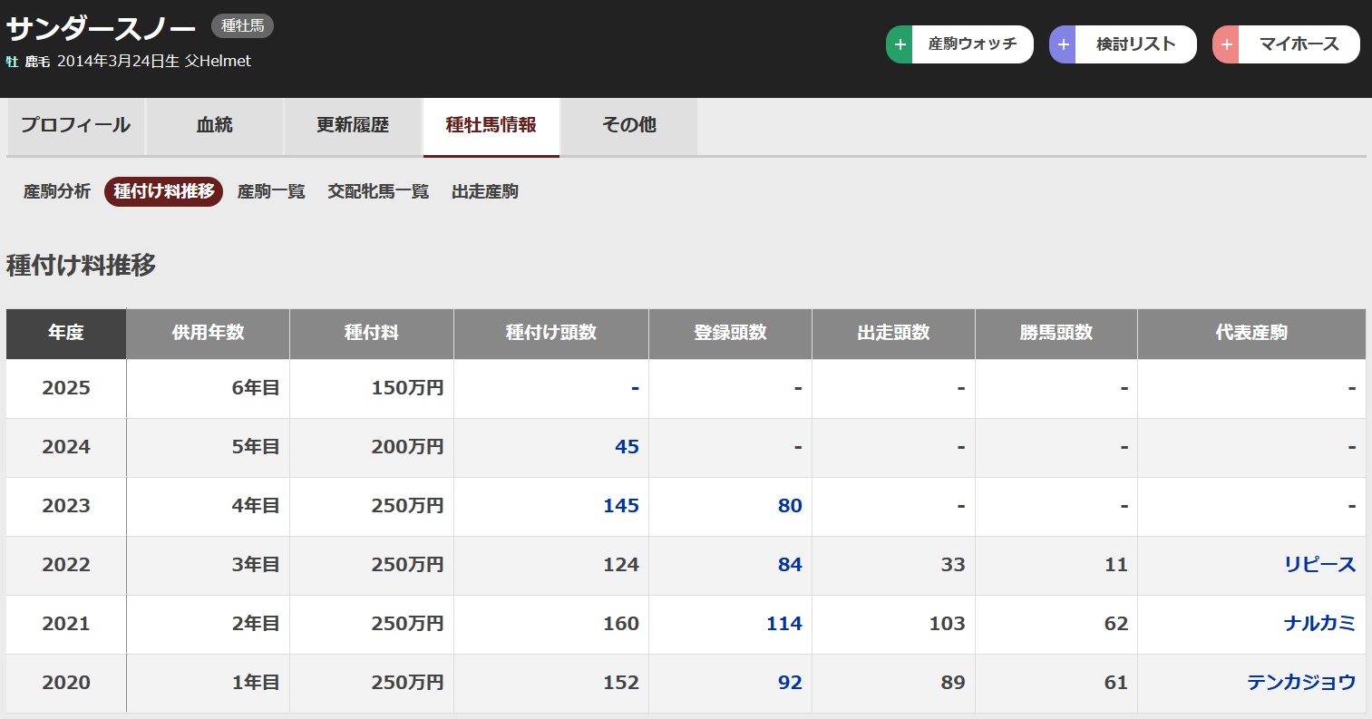Click the green plus icon for 産駒ウォッチ
The image size is (1372, 719).
tap(900, 44)
